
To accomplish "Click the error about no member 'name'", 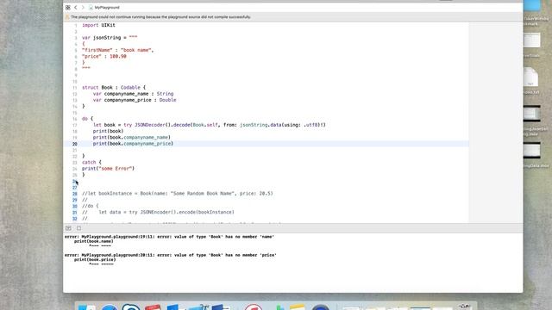I will [x=169, y=237].
